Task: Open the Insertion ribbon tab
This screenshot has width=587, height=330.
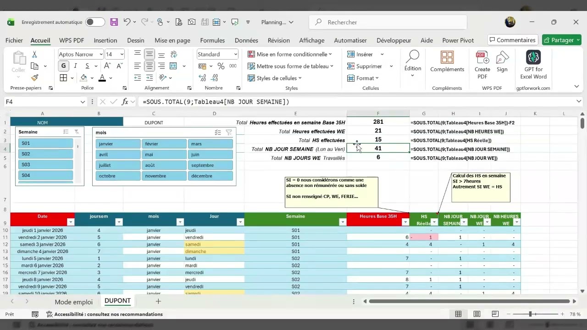Action: pyautogui.click(x=105, y=40)
